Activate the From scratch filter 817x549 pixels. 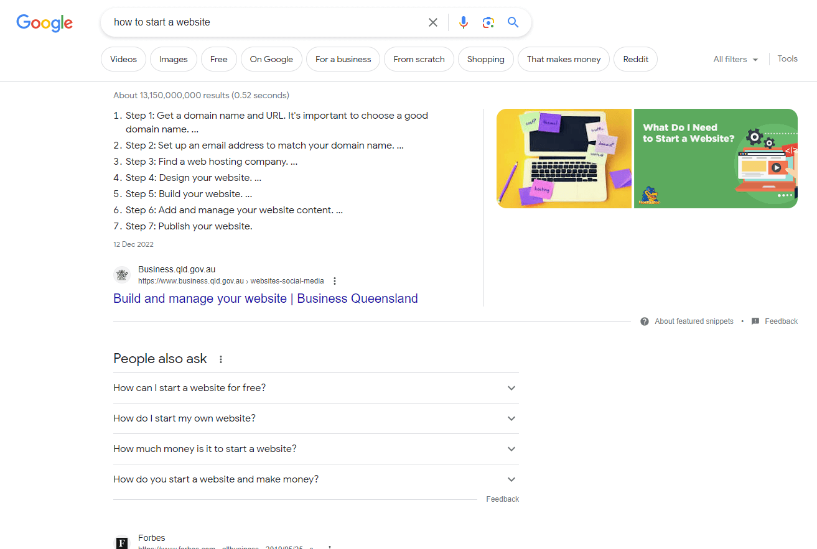click(x=418, y=58)
